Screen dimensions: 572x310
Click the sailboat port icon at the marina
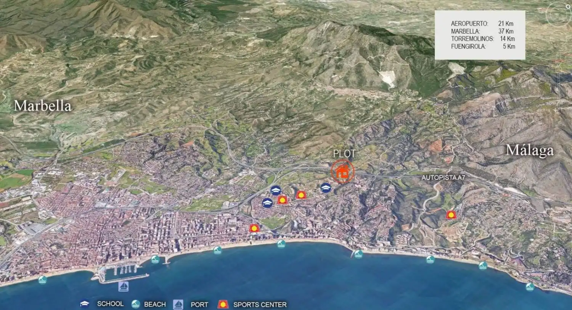123,286
